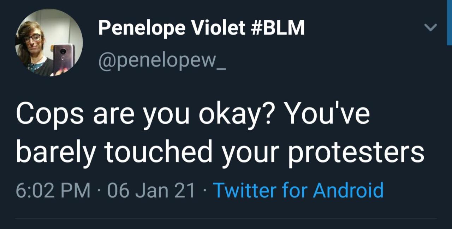Click the glasses in the avatar photo
452x229 pixels.
click(32, 37)
